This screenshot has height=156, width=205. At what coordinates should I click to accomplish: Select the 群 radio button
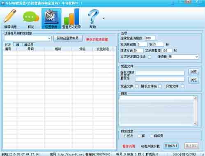[x=139, y=136]
